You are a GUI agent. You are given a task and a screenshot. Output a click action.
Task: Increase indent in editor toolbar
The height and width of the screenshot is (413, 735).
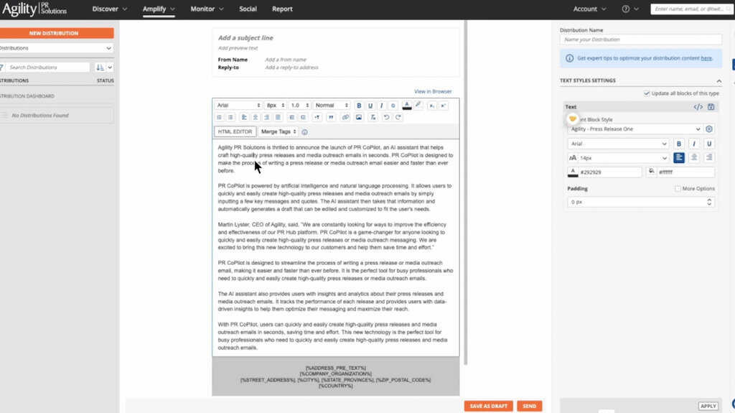(304, 117)
